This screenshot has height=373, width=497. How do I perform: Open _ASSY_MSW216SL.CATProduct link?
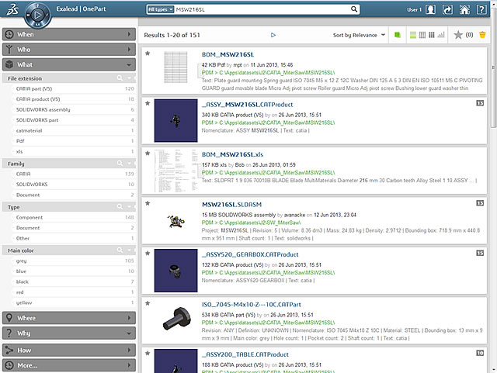[247, 105]
